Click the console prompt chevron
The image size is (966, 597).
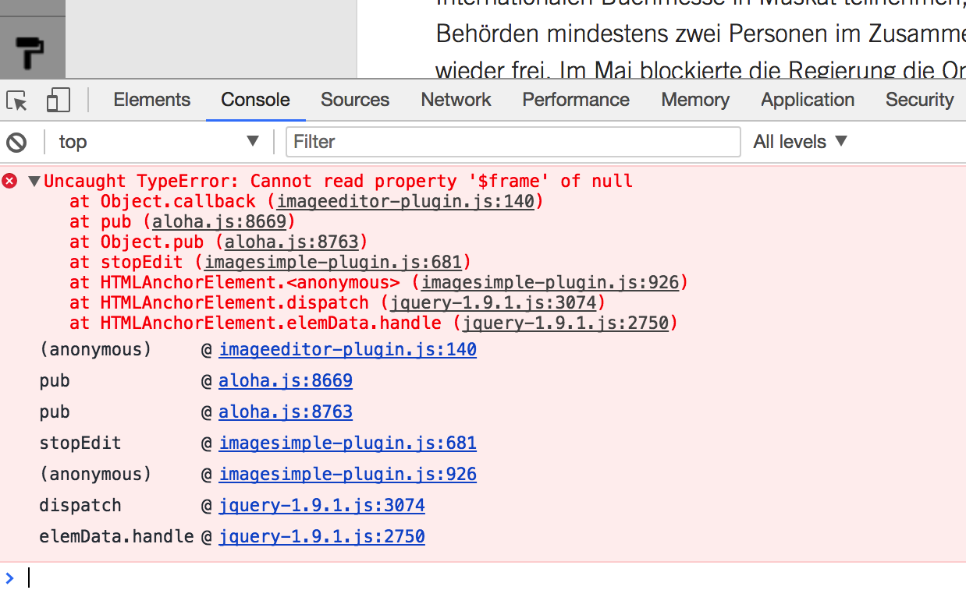[x=9, y=578]
